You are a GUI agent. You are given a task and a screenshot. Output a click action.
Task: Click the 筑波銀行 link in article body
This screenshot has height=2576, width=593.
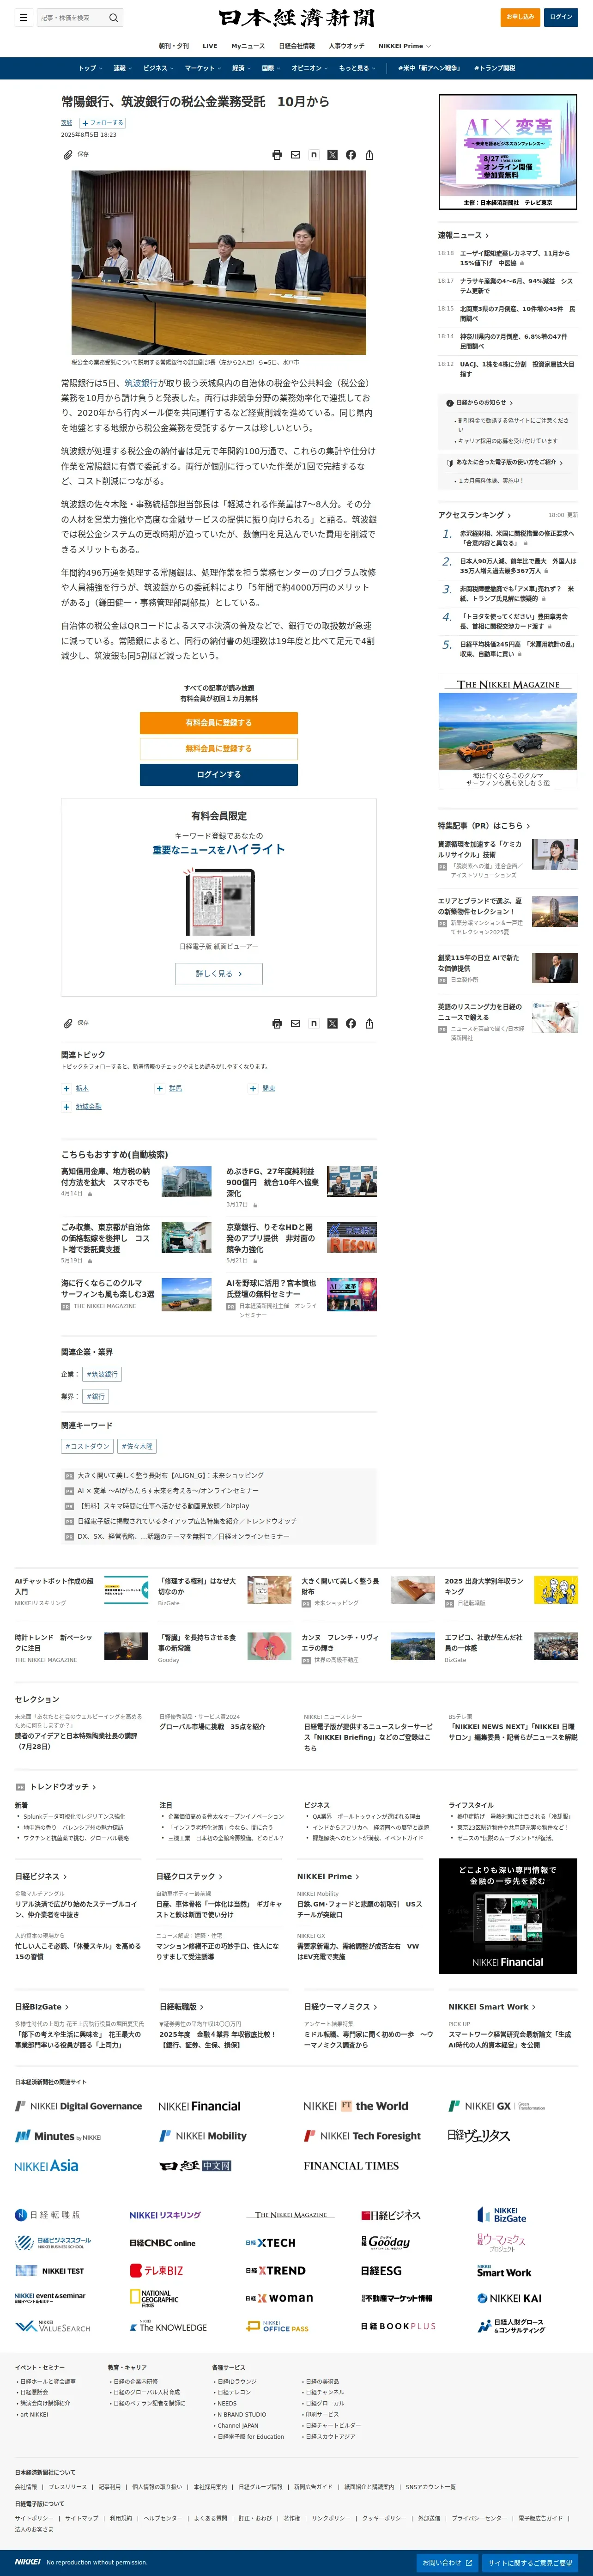click(x=141, y=383)
